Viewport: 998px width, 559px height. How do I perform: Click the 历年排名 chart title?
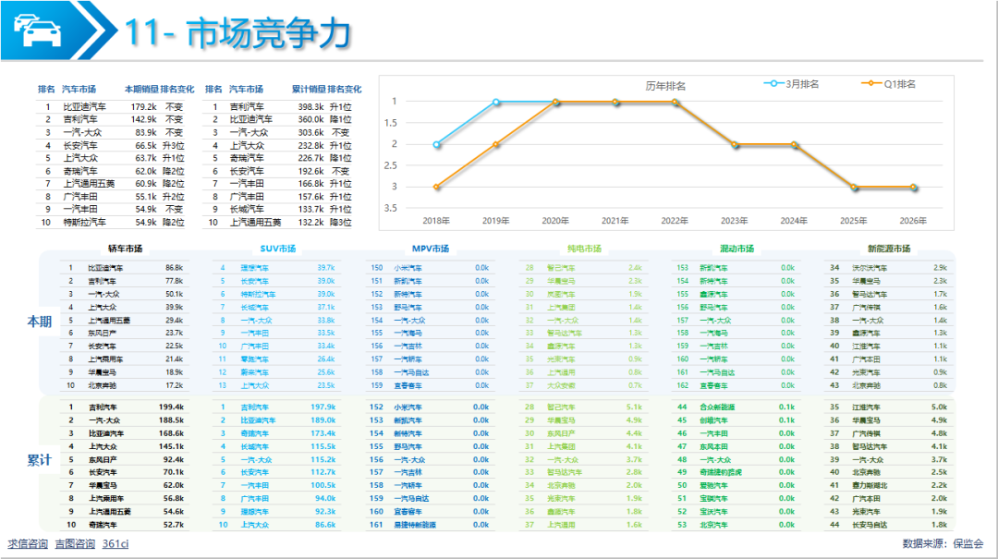click(665, 86)
